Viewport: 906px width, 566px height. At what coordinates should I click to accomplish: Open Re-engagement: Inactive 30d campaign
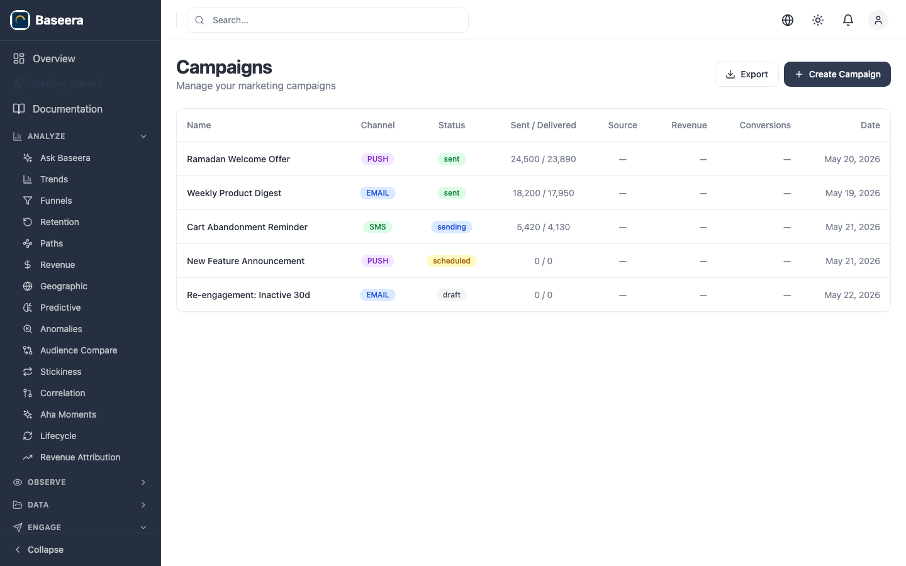(249, 295)
